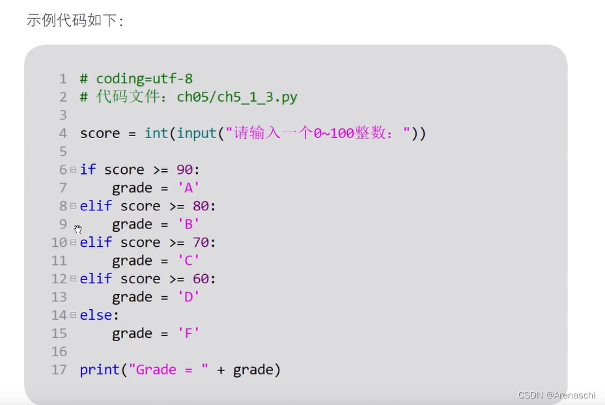Screen dimensions: 605x405
Task: Click line number 17 in the gutter
Action: click(x=59, y=370)
